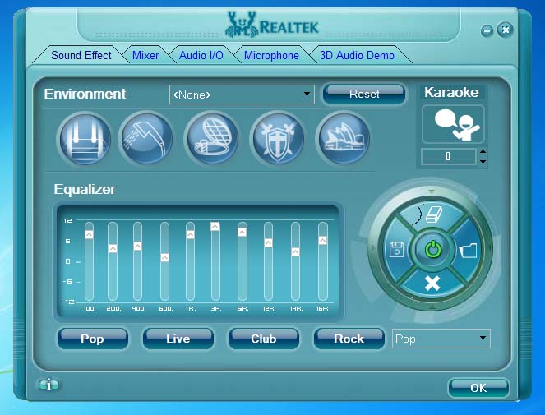Select the Sydney Opera House environment icon
Viewport: 545px width, 415px height.
(x=344, y=138)
